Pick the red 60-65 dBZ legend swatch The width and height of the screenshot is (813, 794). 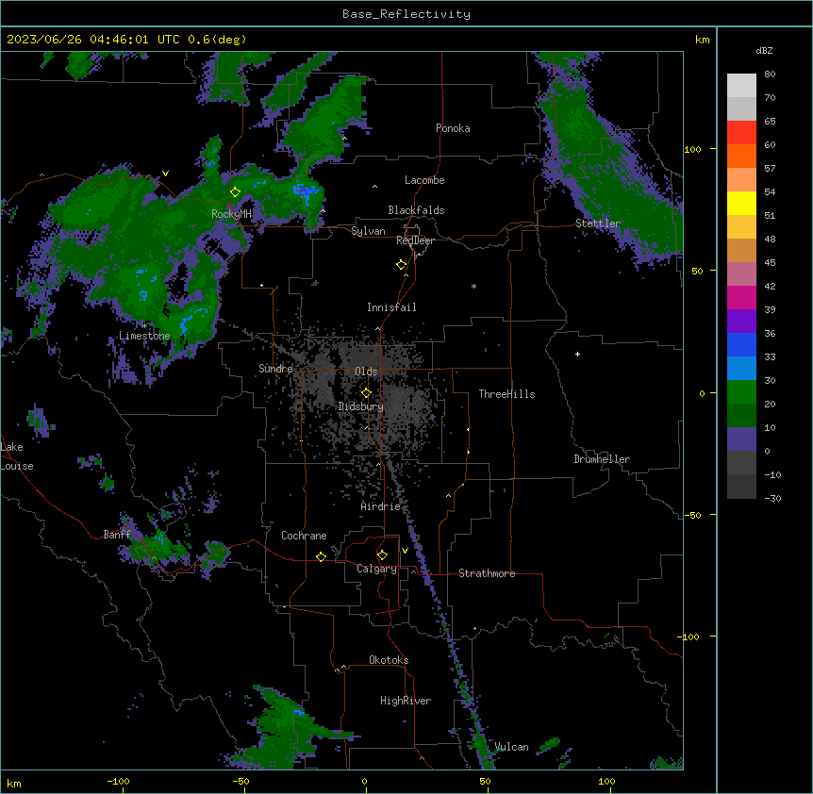pos(741,132)
